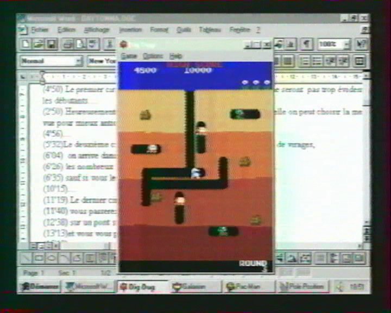Click the first-line indent marker on ruler
This screenshot has width=391, height=313.
[42, 74]
